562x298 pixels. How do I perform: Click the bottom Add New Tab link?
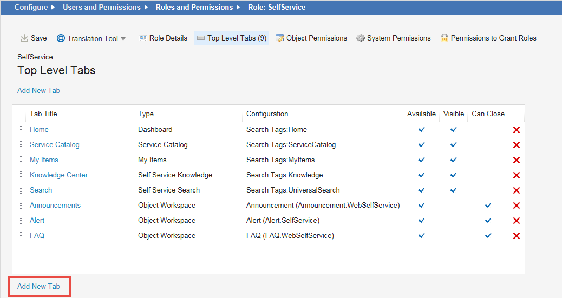38,286
